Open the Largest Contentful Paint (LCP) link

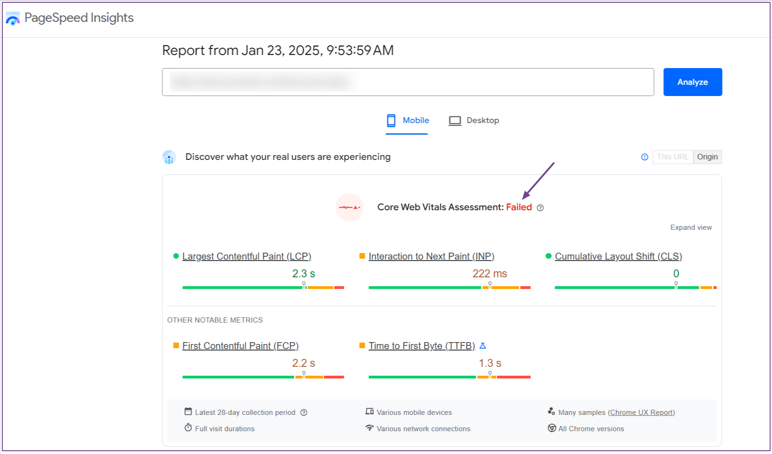click(246, 256)
